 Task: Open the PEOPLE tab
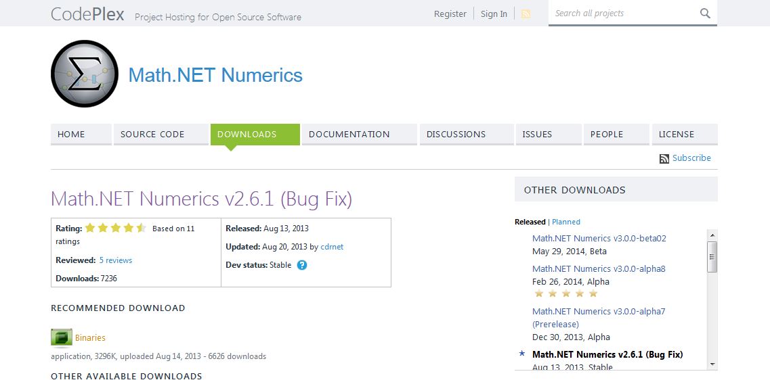click(616, 135)
